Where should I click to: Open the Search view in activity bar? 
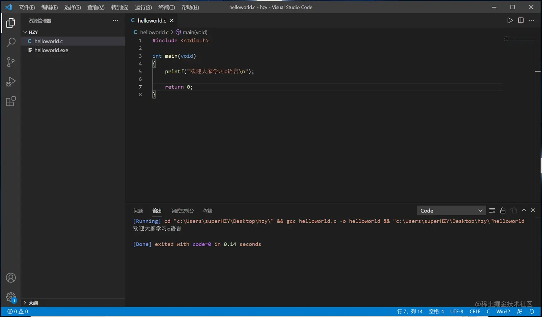[11, 43]
